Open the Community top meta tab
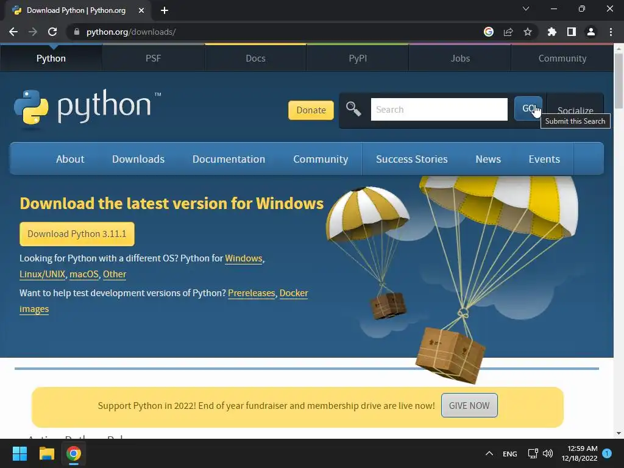Image resolution: width=624 pixels, height=468 pixels. click(562, 58)
